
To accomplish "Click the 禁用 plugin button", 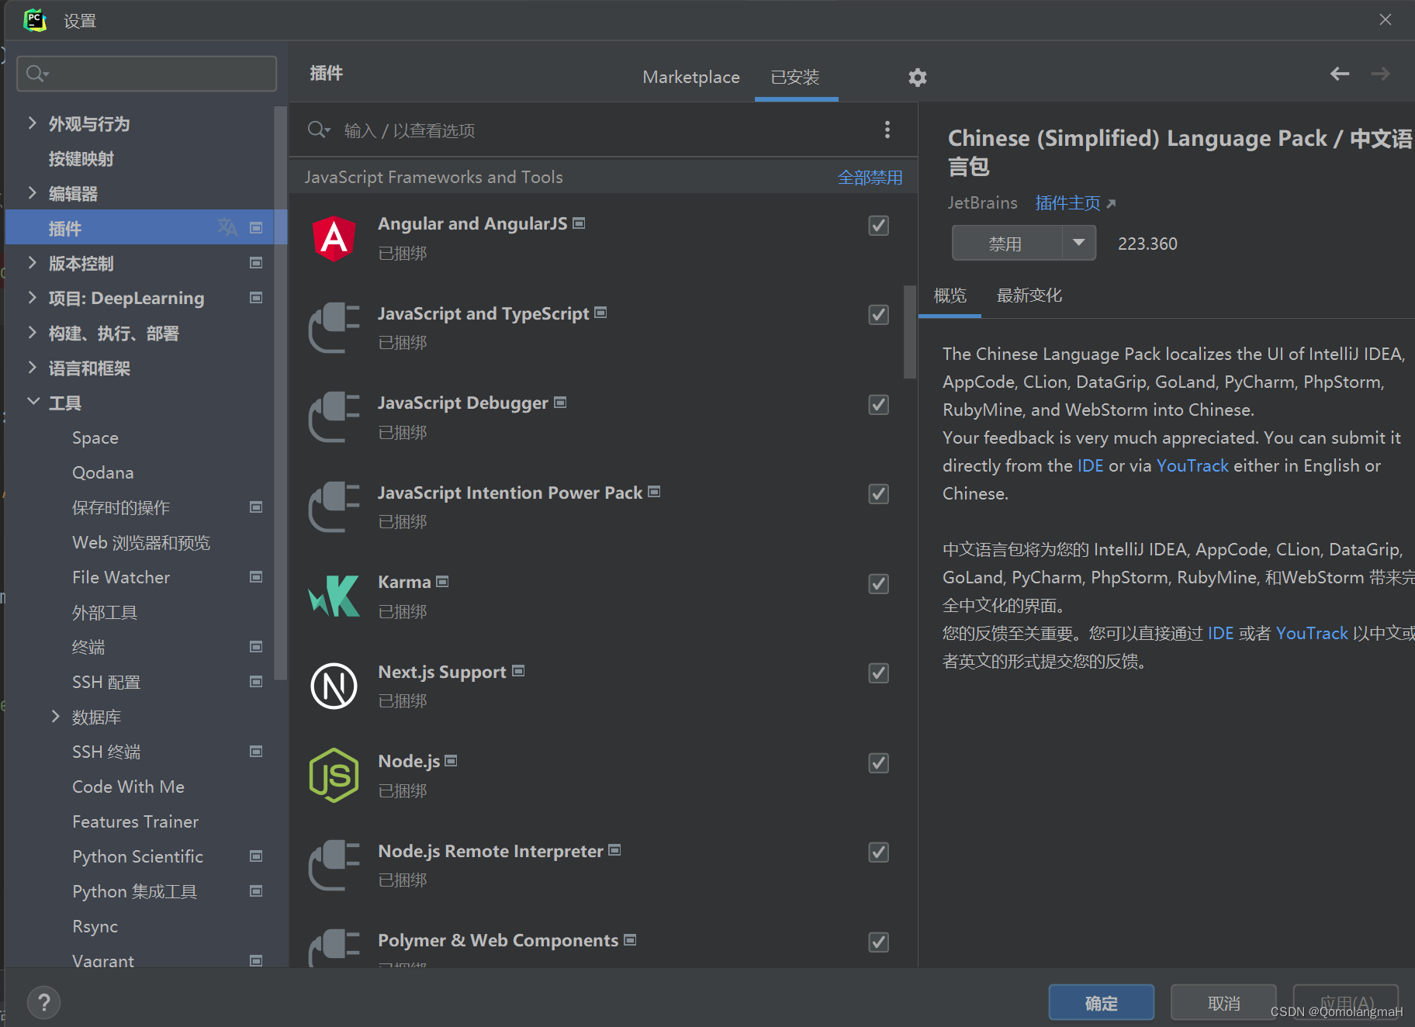I will pyautogui.click(x=1006, y=243).
